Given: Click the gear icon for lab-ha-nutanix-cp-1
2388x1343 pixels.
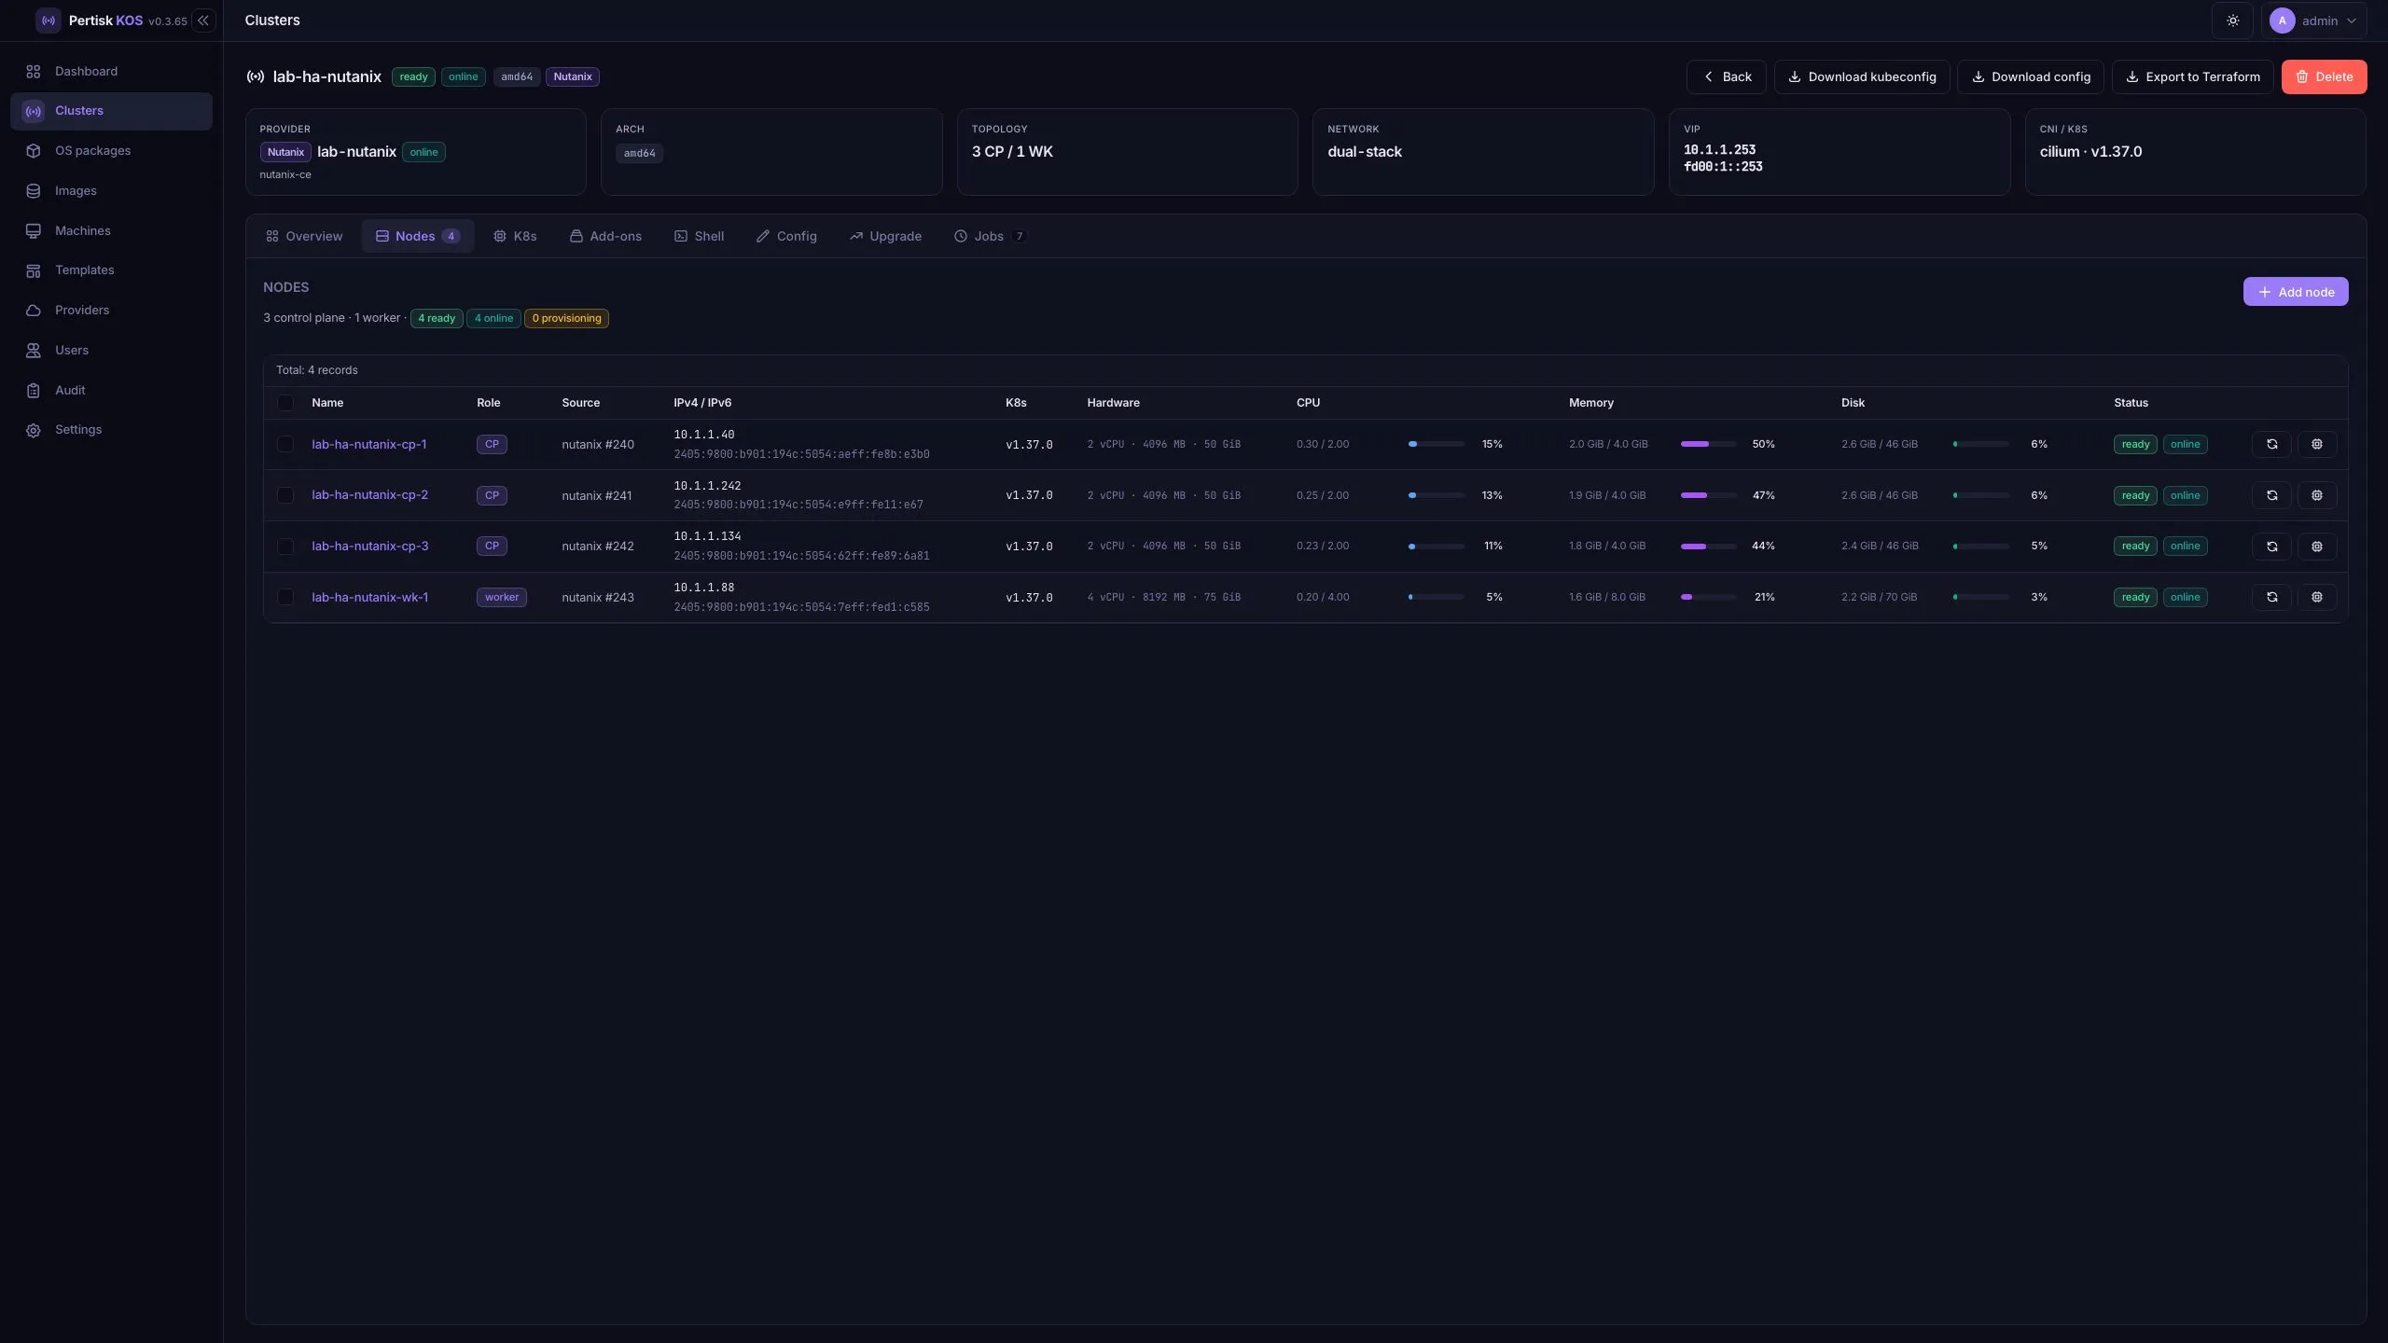Looking at the screenshot, I should tap(2316, 445).
